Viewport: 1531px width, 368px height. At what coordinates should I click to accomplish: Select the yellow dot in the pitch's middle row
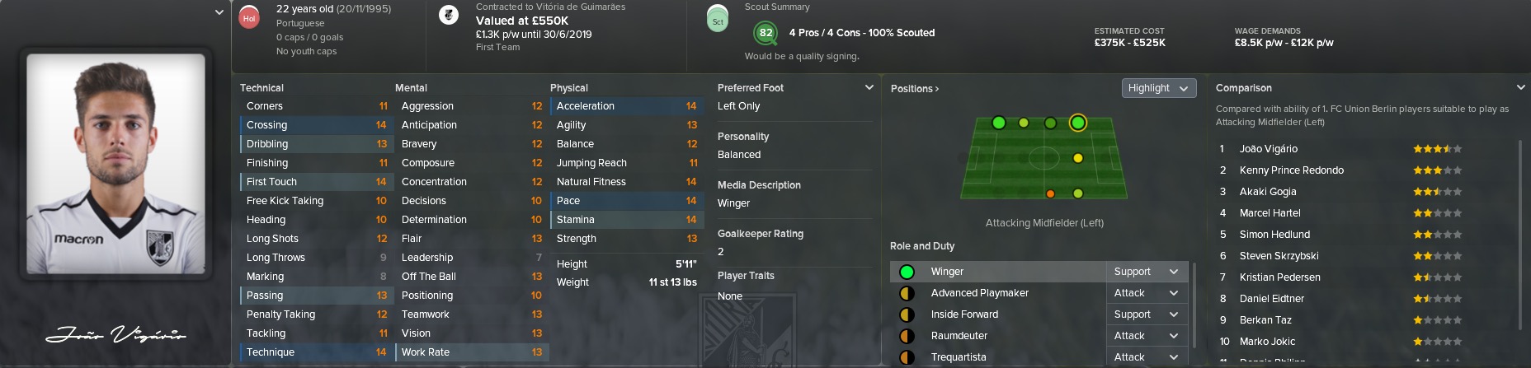point(1078,158)
